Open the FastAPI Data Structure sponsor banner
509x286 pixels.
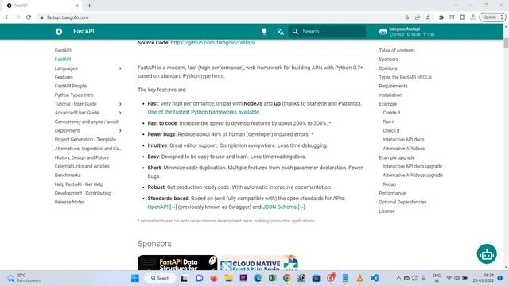(177, 263)
